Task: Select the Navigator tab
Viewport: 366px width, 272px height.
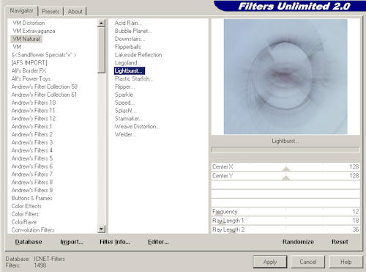Action: pyautogui.click(x=21, y=11)
